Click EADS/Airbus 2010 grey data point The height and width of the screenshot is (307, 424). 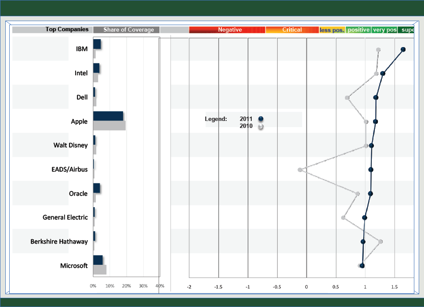300,170
